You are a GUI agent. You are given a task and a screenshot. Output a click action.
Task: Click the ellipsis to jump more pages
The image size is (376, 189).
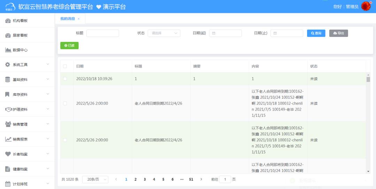(182, 179)
